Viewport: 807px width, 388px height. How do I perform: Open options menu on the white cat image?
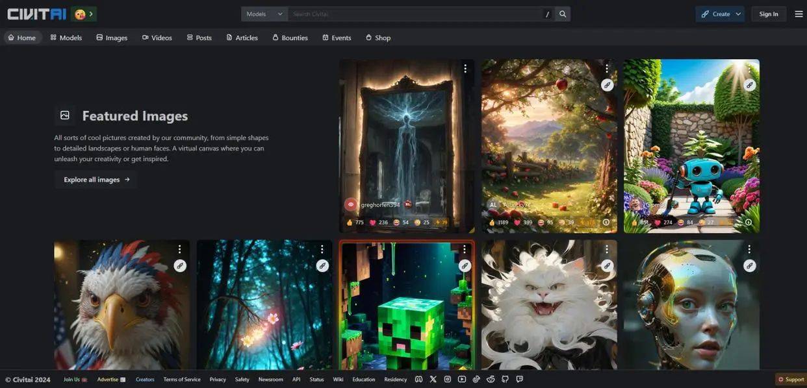[607, 249]
